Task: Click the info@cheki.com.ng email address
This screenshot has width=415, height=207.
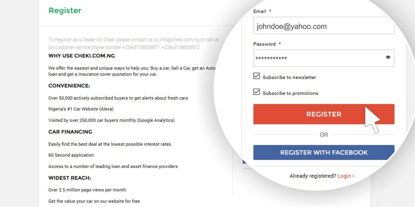Action: click(179, 40)
